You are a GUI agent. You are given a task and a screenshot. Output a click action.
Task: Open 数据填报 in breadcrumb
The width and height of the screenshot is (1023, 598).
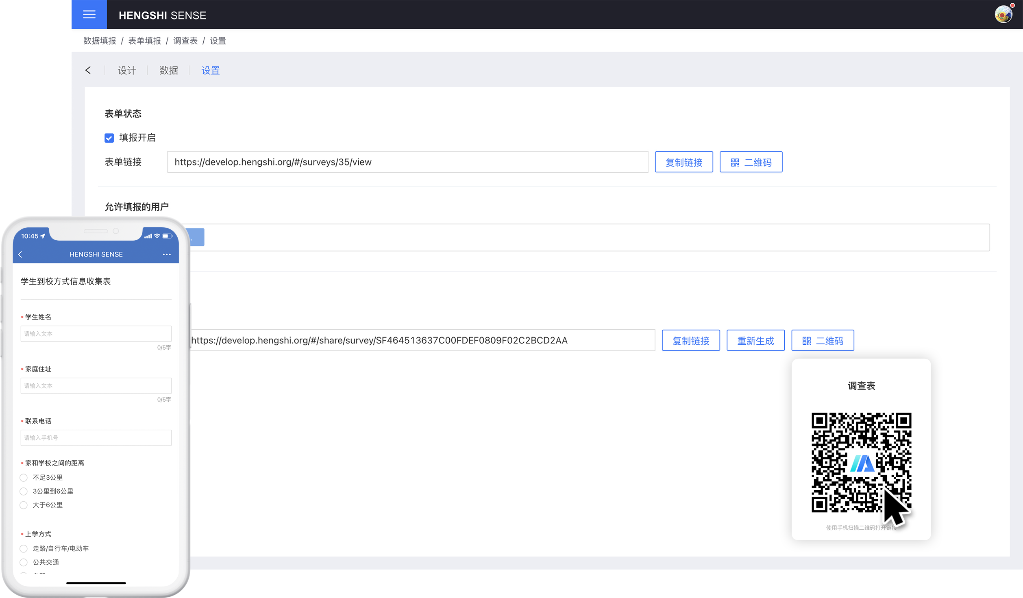click(x=100, y=41)
